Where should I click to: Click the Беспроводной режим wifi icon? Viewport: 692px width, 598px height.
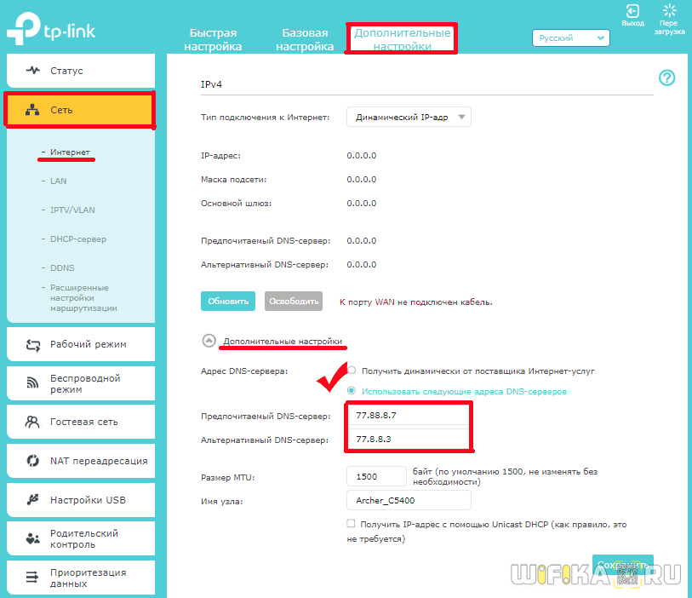click(x=32, y=383)
